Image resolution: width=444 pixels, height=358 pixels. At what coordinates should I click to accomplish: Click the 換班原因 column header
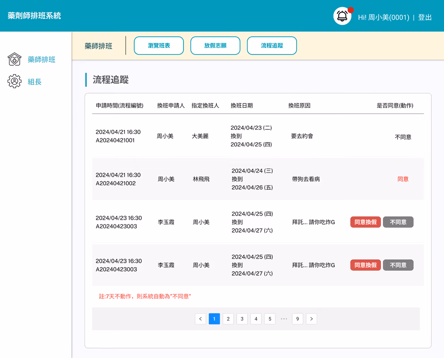(x=299, y=106)
